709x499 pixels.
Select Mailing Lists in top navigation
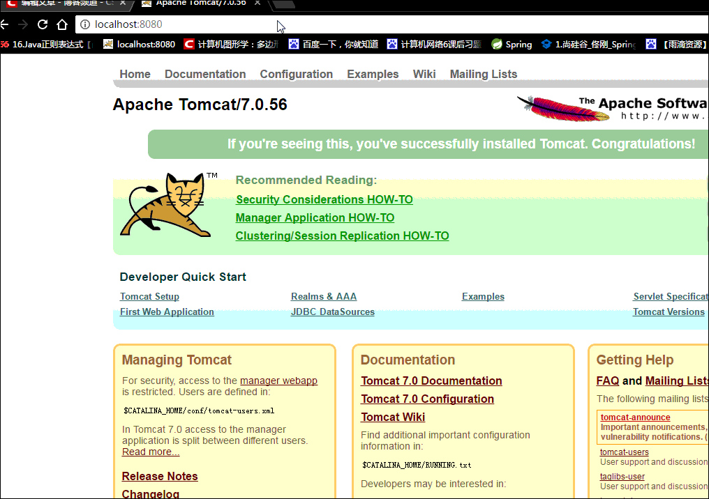[x=483, y=74]
